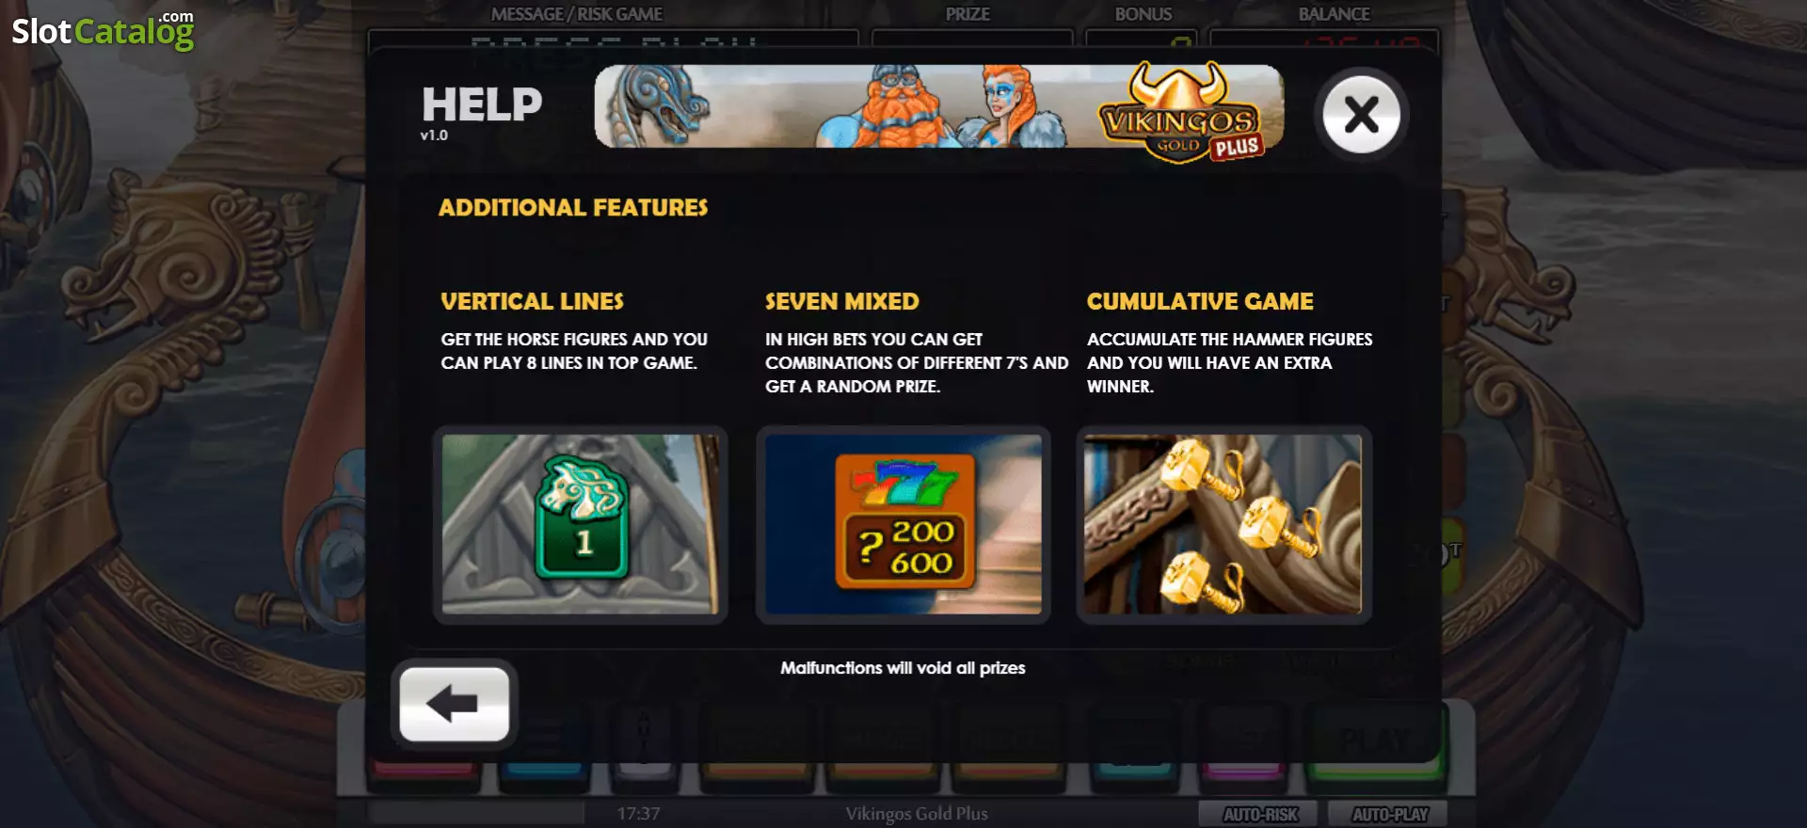Click the Additional Features section title
1807x828 pixels.
point(573,207)
